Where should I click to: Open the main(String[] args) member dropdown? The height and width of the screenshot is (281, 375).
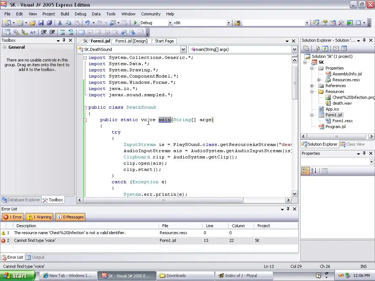pyautogui.click(x=294, y=49)
